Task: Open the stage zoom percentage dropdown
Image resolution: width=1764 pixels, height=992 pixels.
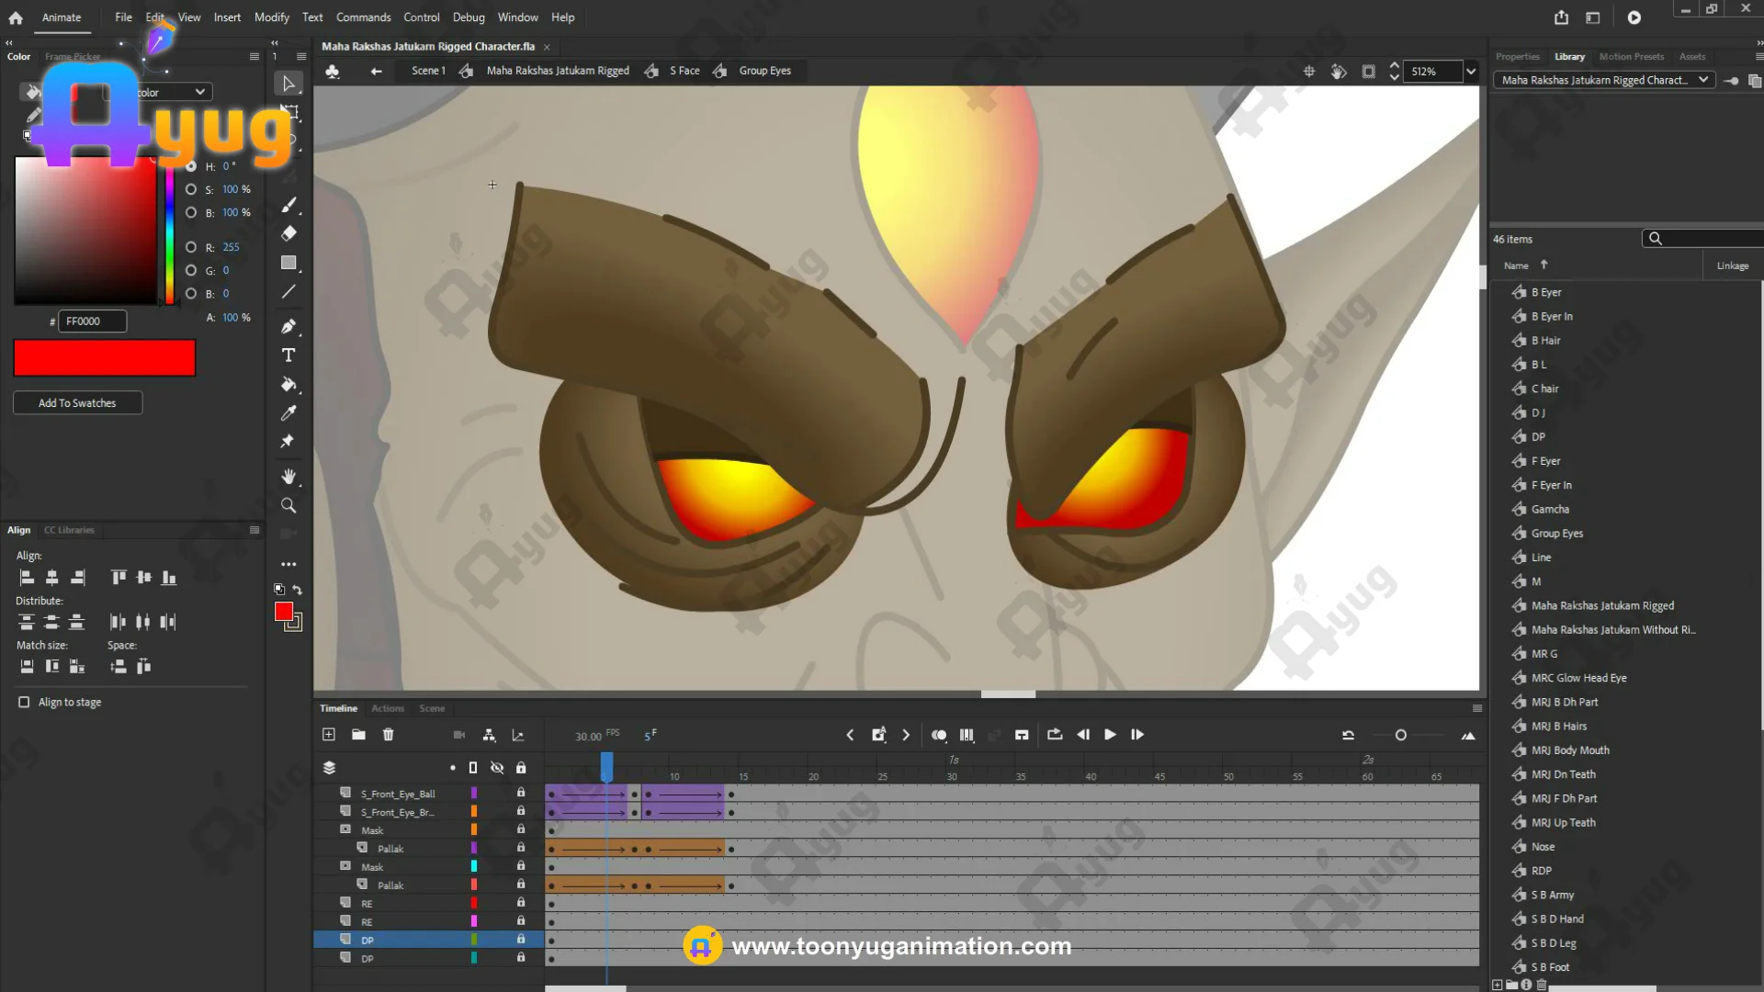Action: pos(1471,72)
